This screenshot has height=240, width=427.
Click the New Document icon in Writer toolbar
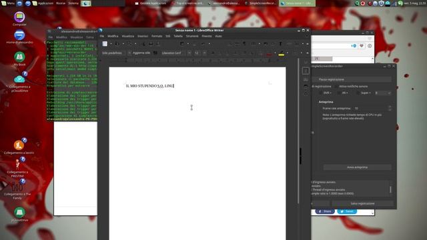point(105,44)
